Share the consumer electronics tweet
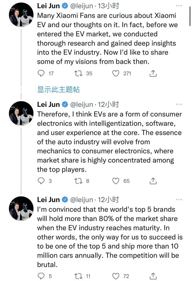 point(153,181)
